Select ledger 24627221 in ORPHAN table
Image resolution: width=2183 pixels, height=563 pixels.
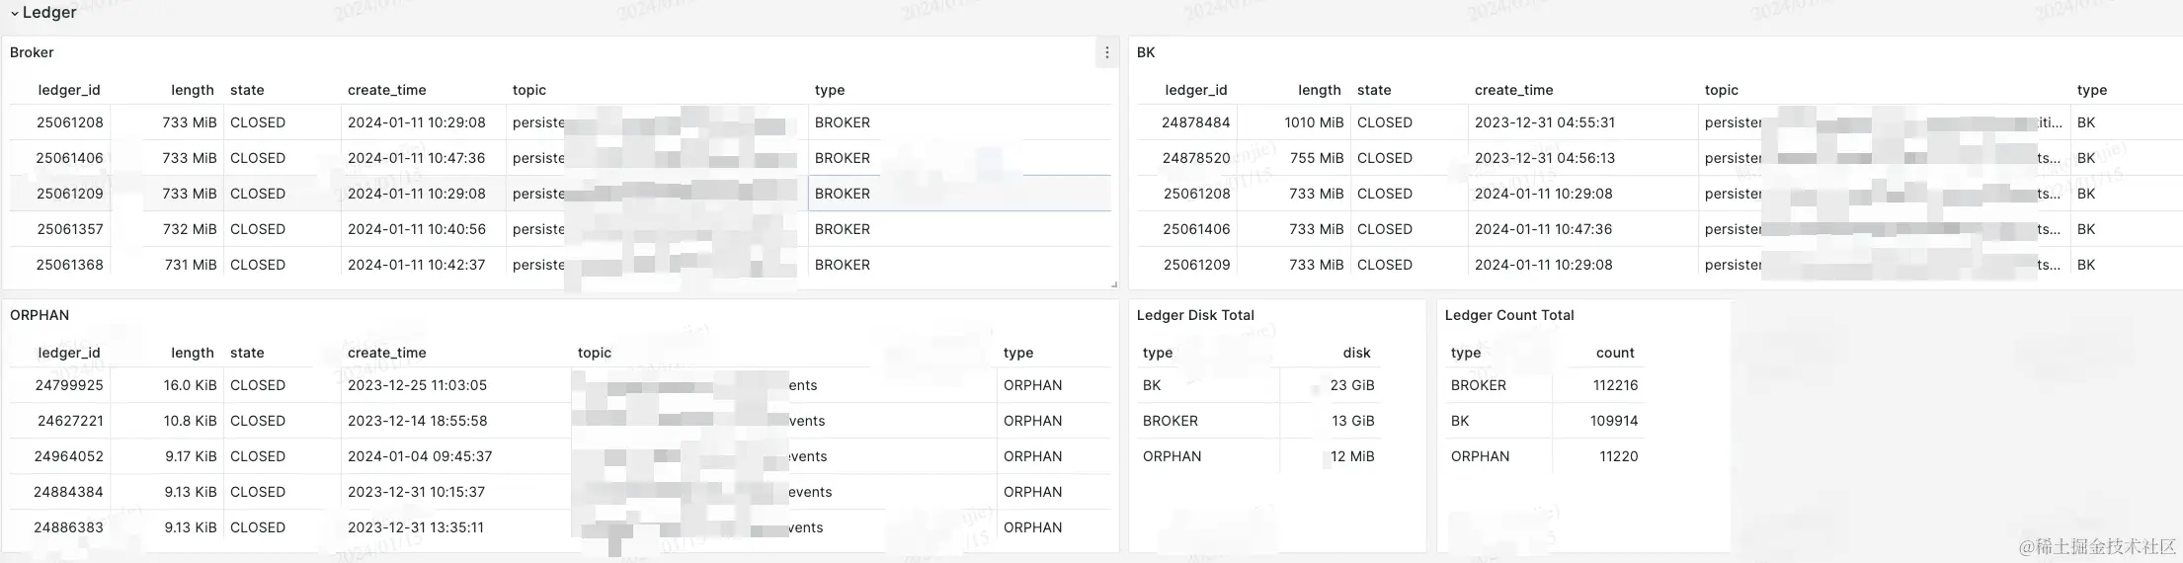(x=70, y=421)
